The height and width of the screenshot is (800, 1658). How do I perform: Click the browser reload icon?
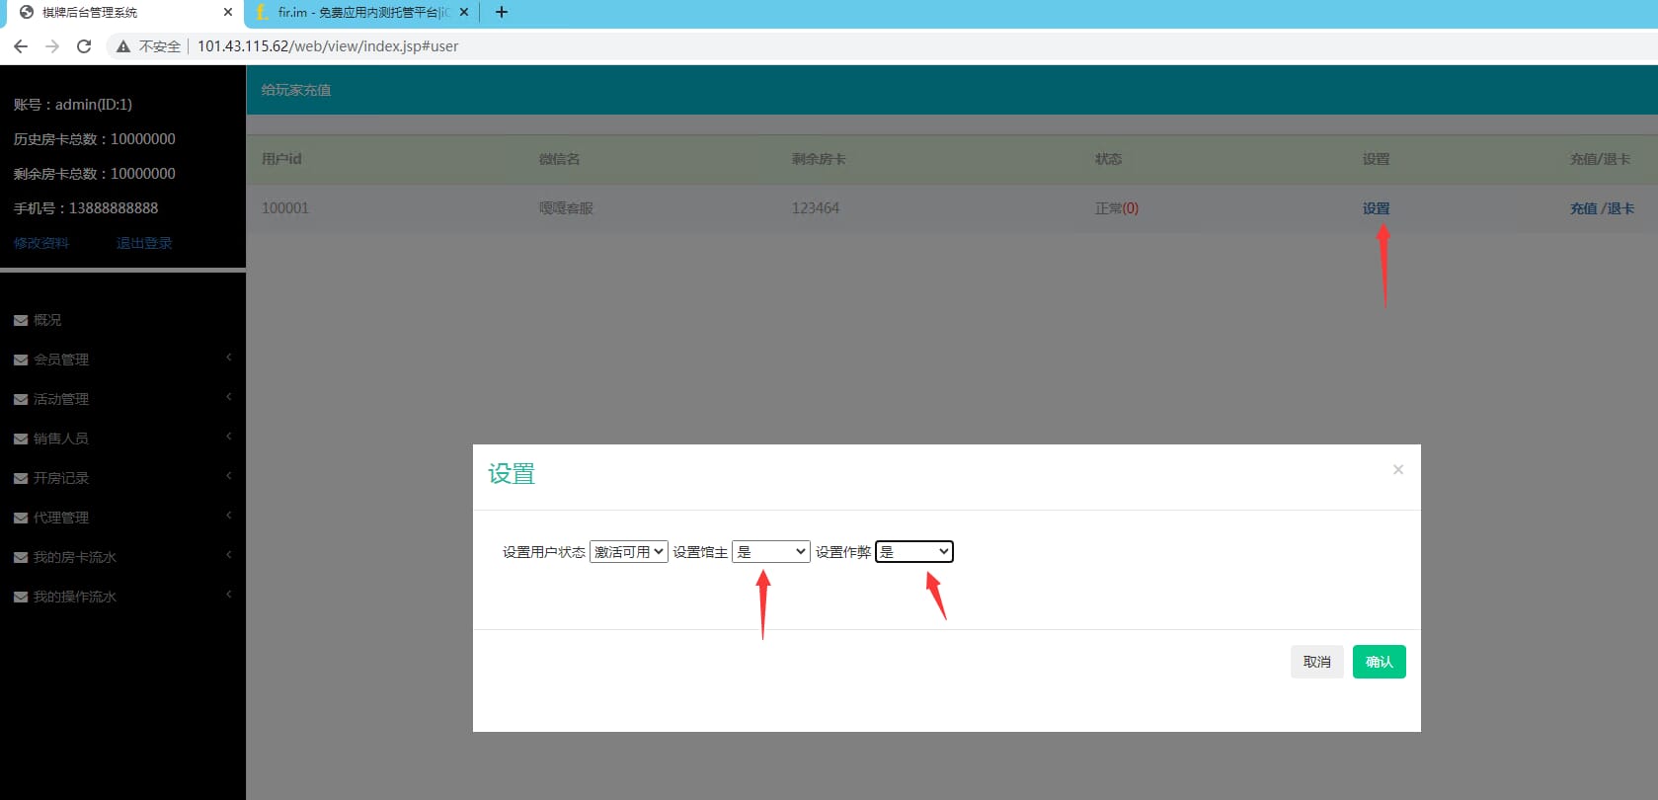84,46
